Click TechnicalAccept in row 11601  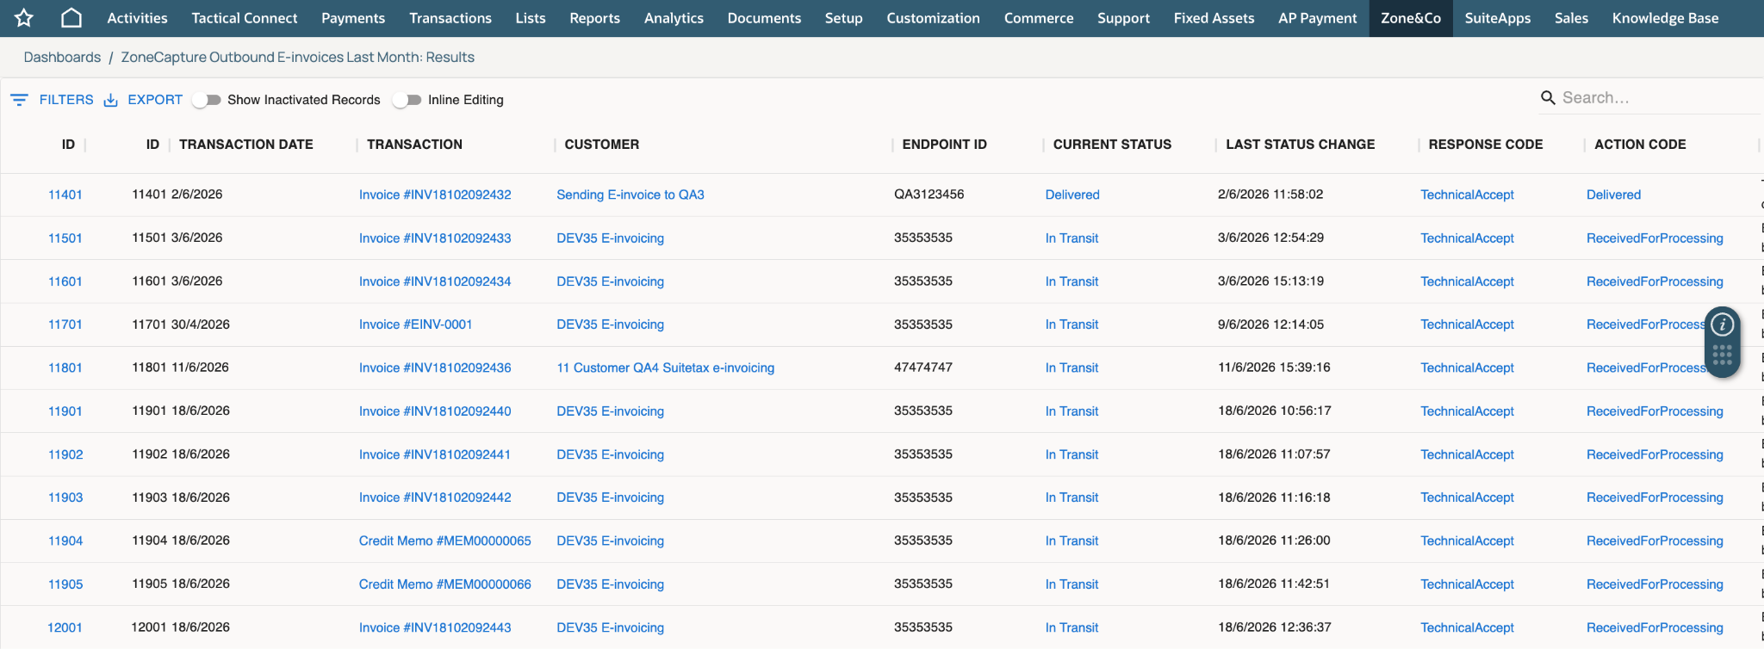coord(1467,281)
